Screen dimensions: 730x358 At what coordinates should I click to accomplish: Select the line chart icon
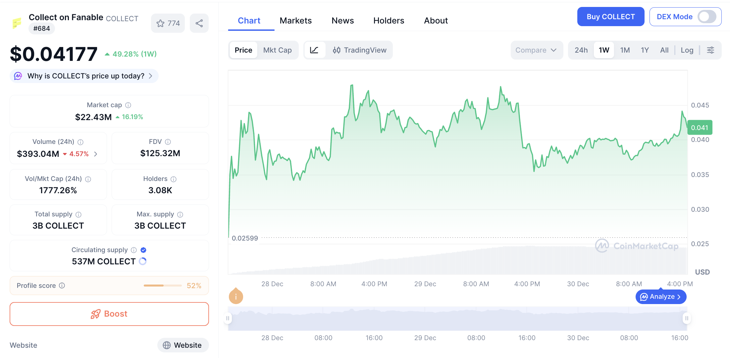(x=314, y=50)
